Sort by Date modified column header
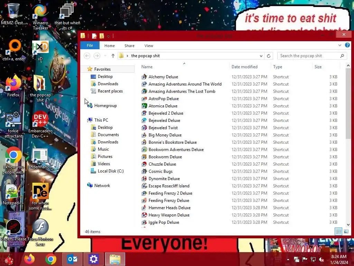The height and width of the screenshot is (266, 354). coord(250,67)
